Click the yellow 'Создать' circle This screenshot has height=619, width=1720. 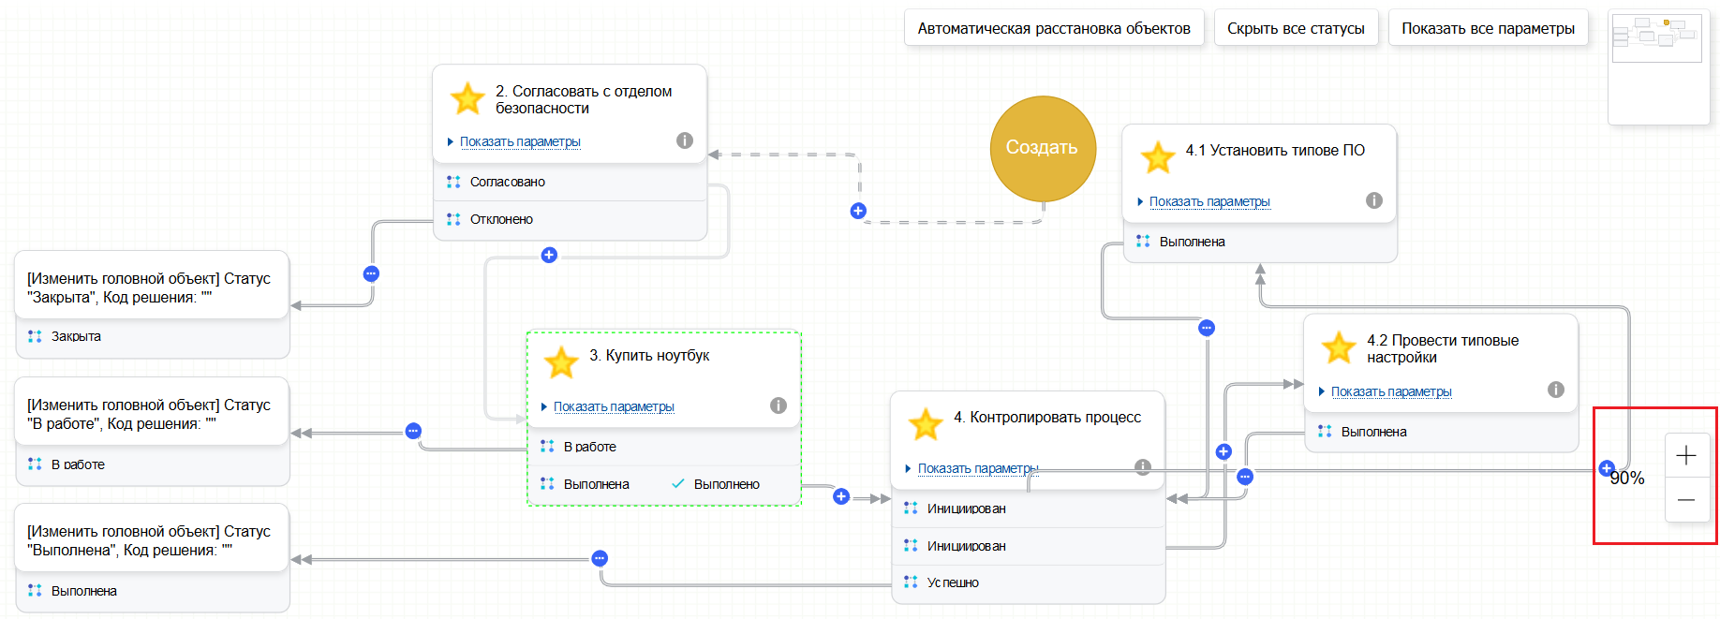[1043, 148]
